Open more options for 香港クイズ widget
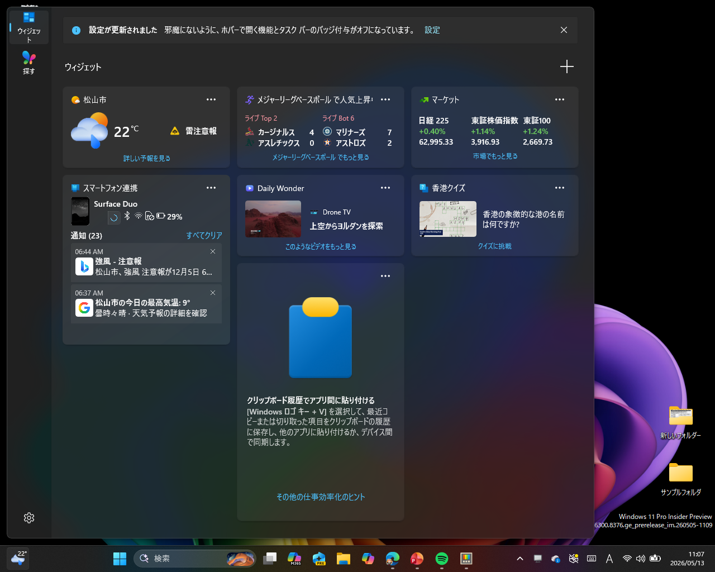Screen dimensions: 715x572 coord(560,188)
